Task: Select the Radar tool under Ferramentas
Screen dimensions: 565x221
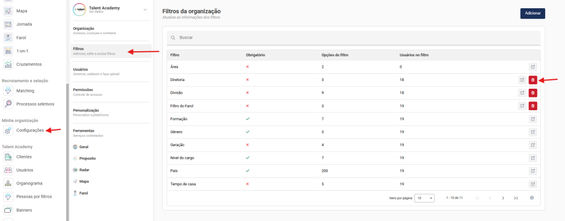Action: pos(84,170)
